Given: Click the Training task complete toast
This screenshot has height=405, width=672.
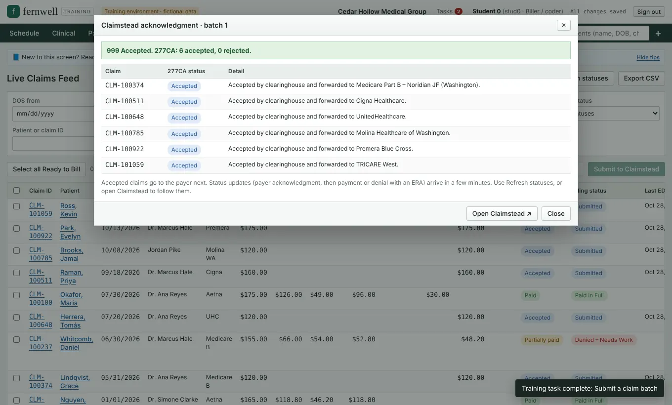Looking at the screenshot, I should click(x=589, y=388).
